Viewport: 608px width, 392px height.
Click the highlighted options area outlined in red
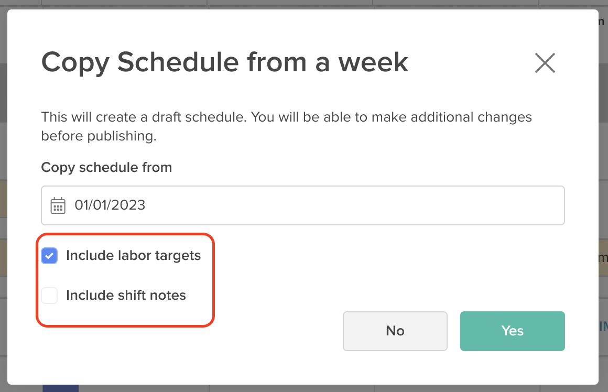[x=125, y=279]
